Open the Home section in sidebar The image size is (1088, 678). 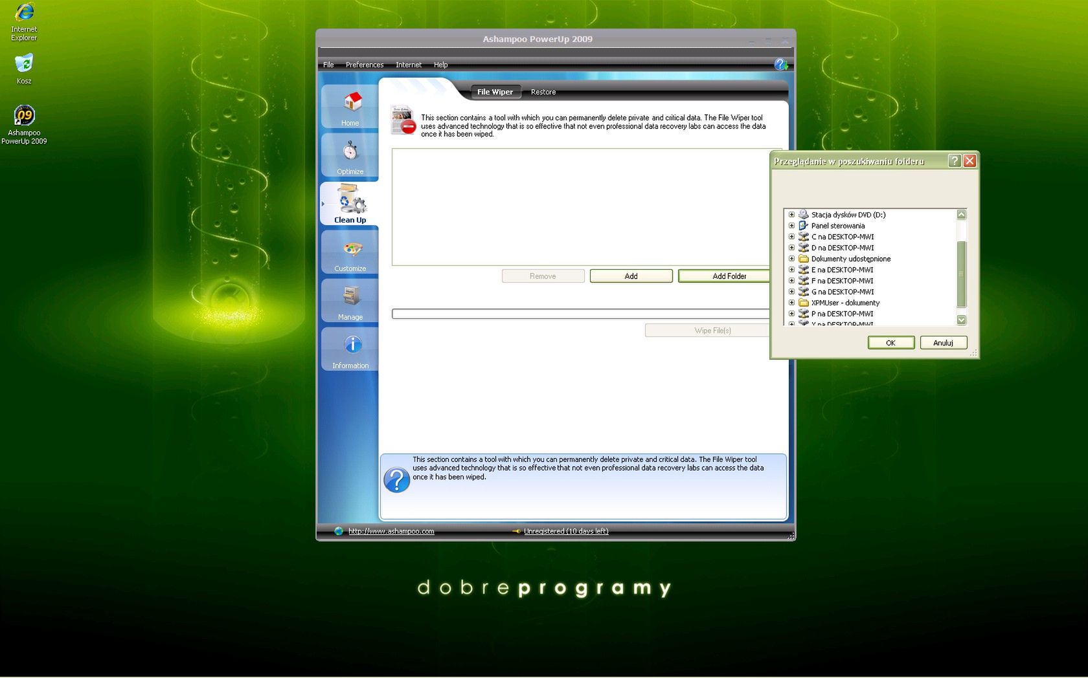(x=350, y=106)
